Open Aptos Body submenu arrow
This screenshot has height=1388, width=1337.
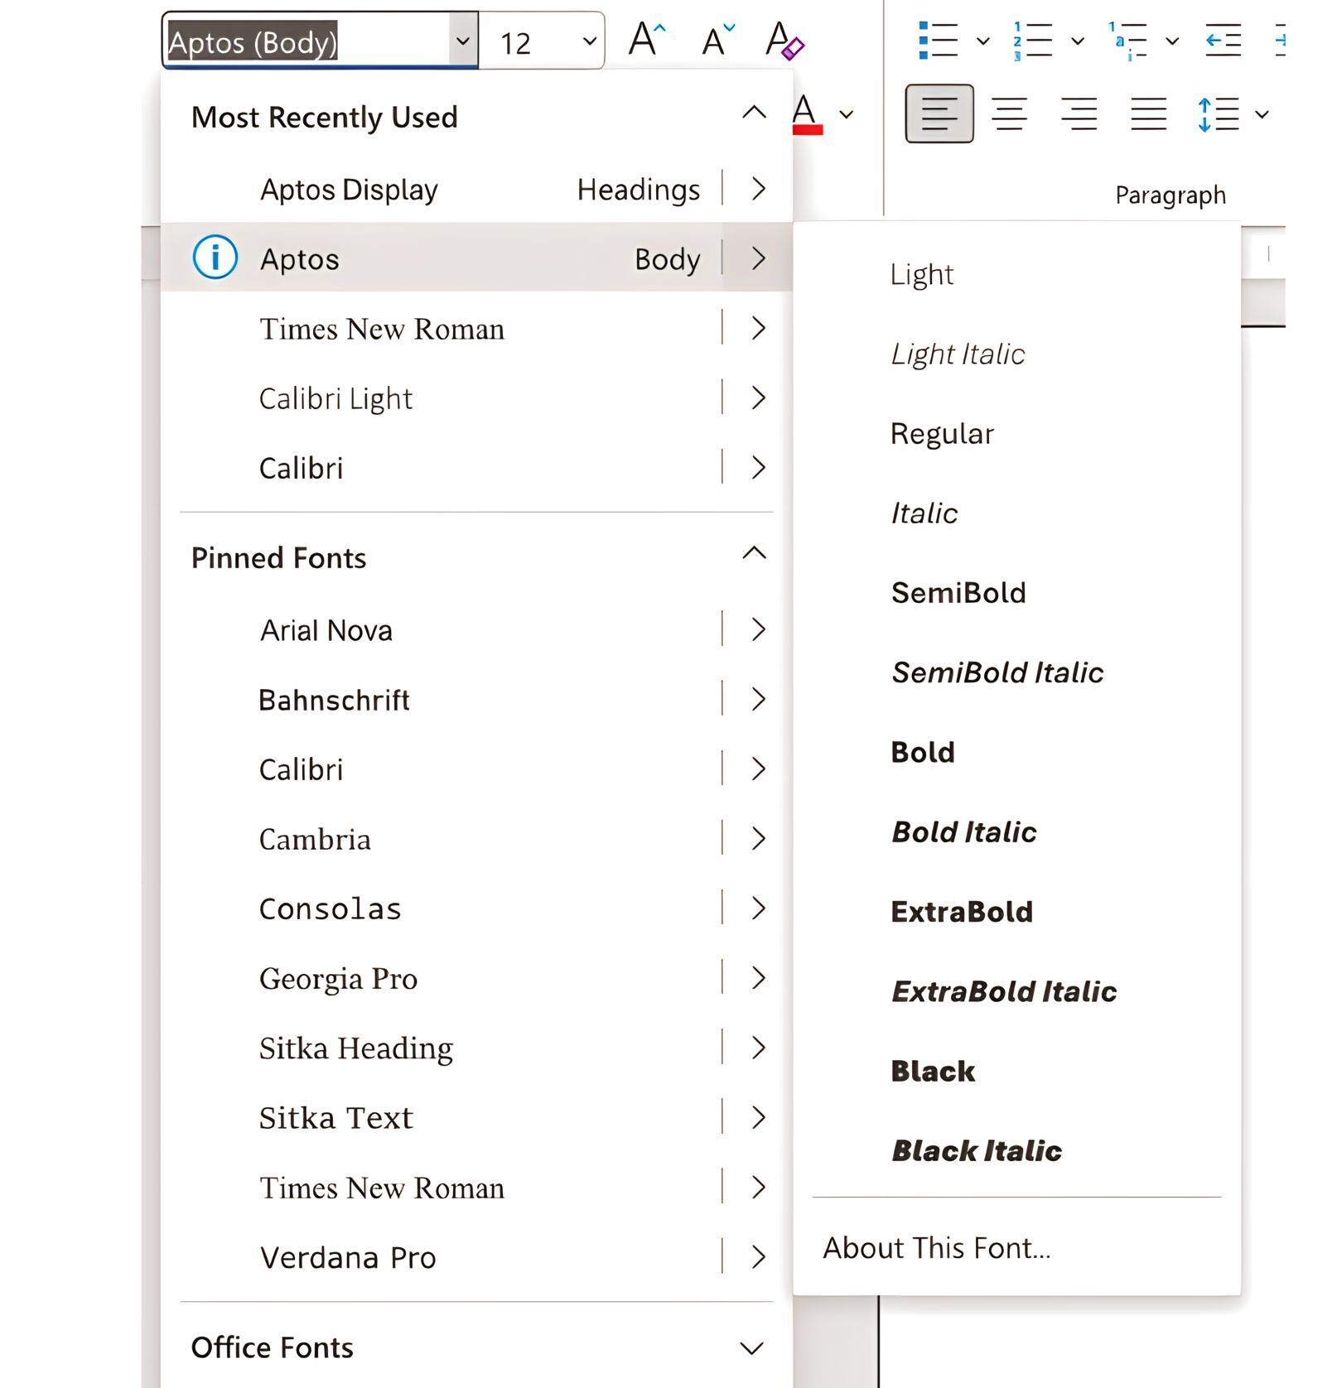click(x=758, y=258)
